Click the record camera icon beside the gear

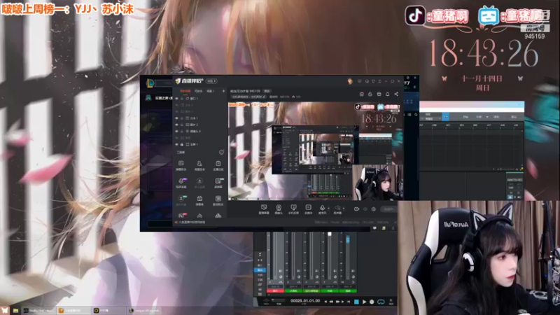pyautogui.click(x=356, y=209)
